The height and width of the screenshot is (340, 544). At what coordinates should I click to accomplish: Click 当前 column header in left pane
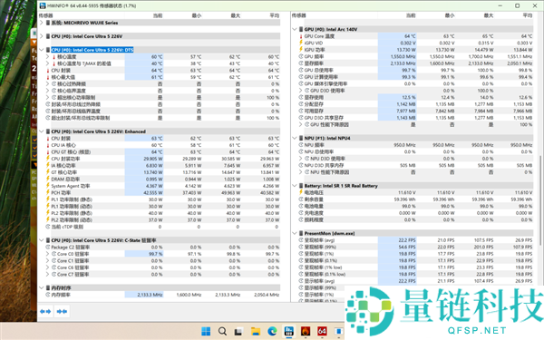pos(158,15)
